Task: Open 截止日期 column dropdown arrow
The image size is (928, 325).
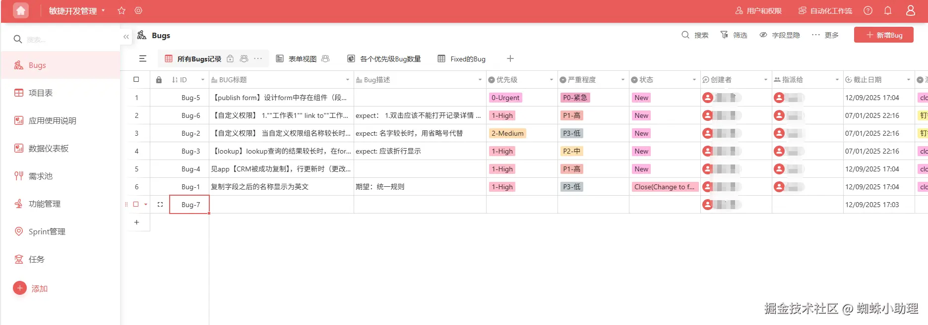Action: [x=909, y=80]
